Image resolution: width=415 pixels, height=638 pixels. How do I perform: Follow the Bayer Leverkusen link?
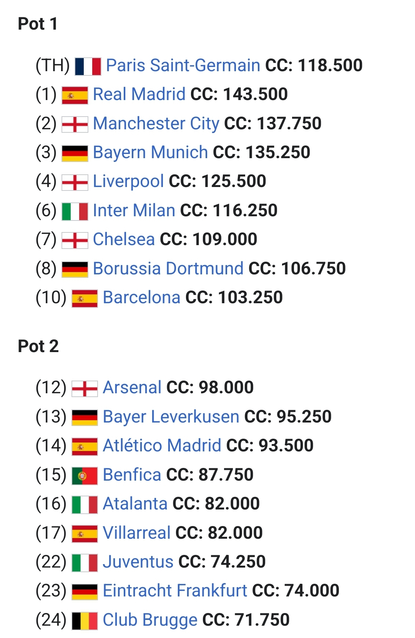coord(171,417)
